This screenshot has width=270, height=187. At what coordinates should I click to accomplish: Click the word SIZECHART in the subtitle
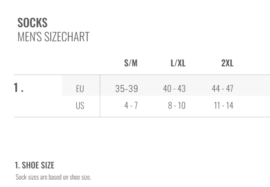point(67,37)
